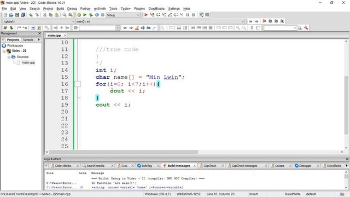Open the Debug menu
Viewport: 350px width, 197px height.
point(72,9)
